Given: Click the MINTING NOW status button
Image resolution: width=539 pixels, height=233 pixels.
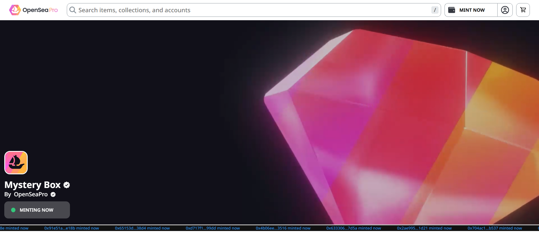Looking at the screenshot, I should pos(37,210).
